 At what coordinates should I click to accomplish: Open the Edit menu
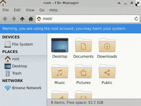[x=17, y=10]
